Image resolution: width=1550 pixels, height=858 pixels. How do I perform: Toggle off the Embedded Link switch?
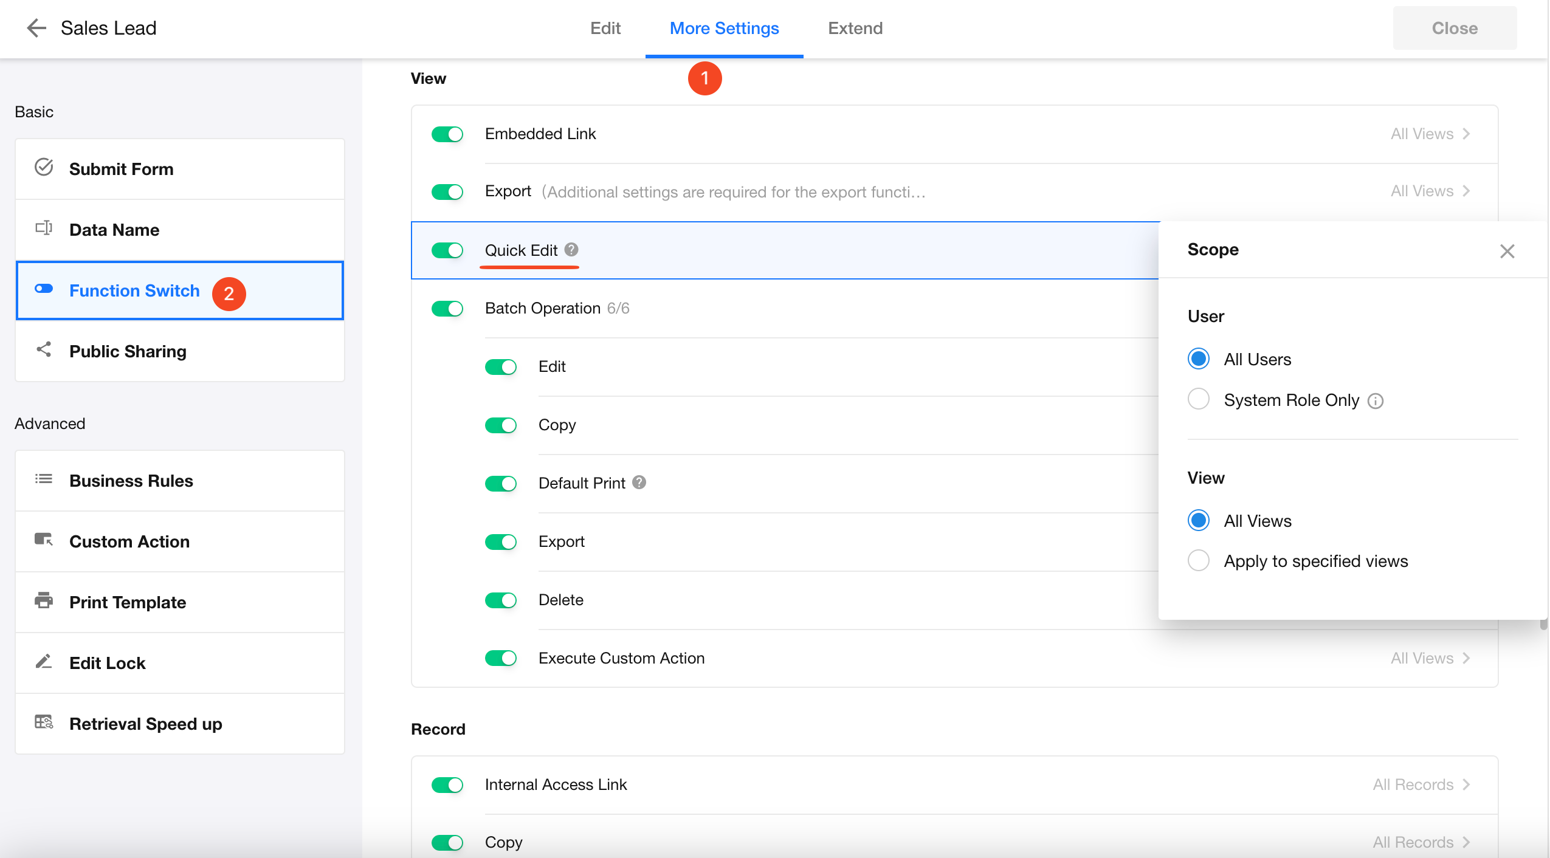click(x=447, y=134)
